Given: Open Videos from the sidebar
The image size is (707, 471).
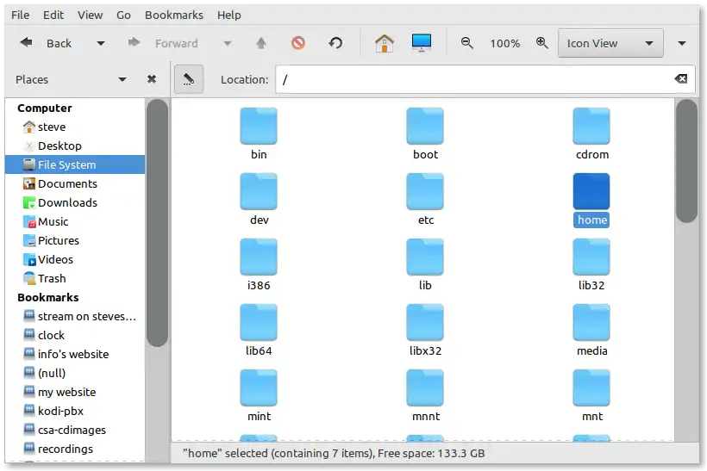Looking at the screenshot, I should tap(75, 259).
